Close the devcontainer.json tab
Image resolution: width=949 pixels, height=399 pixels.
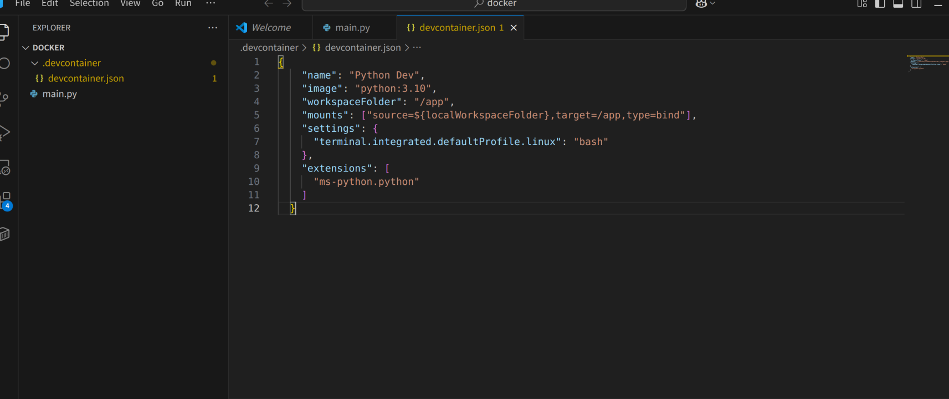point(514,28)
